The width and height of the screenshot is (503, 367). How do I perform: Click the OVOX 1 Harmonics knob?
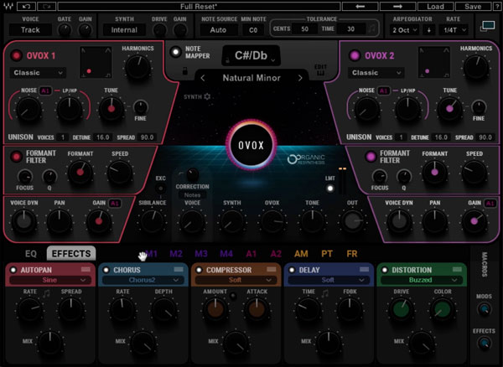[x=137, y=67]
